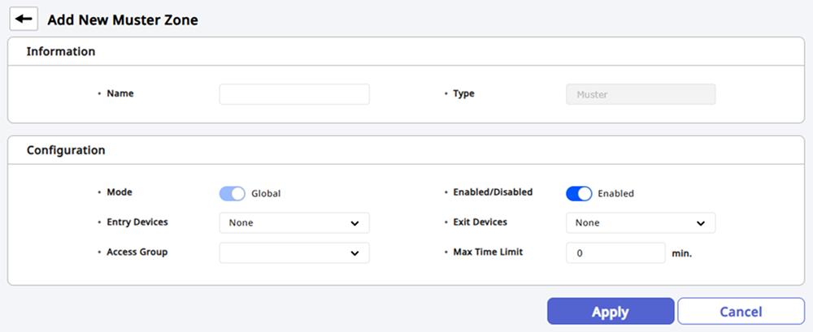Click the Enabled text beside the switch
The height and width of the screenshot is (332, 813).
[x=615, y=194]
